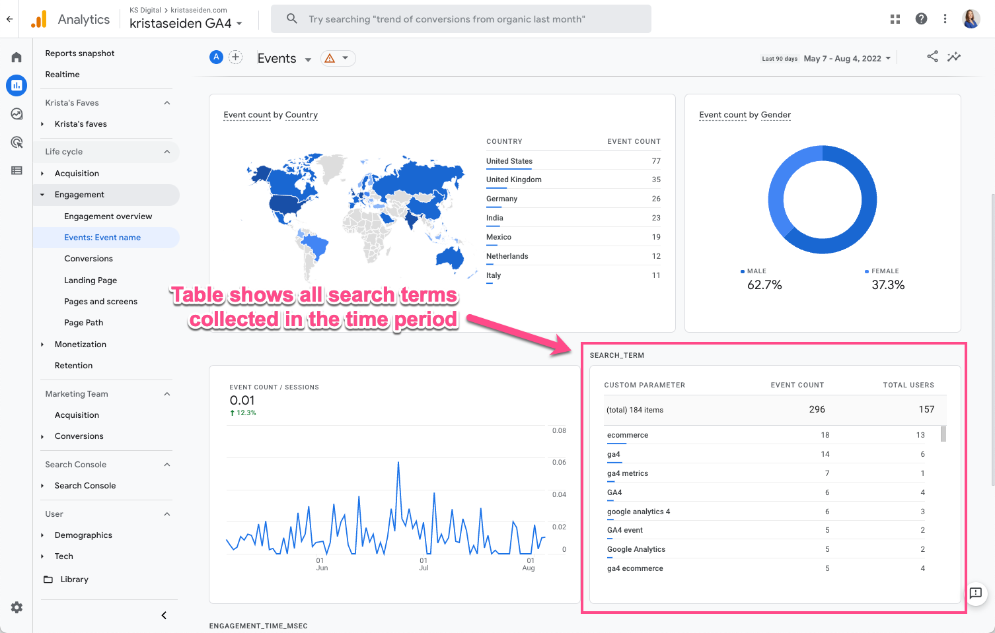Click the Male legend entry
Screen dimensions: 995x633
[x=754, y=271]
